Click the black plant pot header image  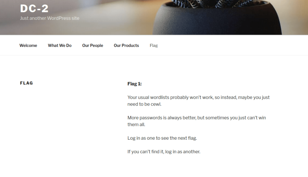tap(217, 21)
